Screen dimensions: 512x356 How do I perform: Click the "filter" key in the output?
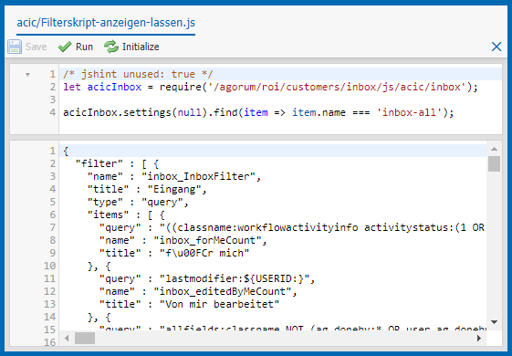click(99, 163)
